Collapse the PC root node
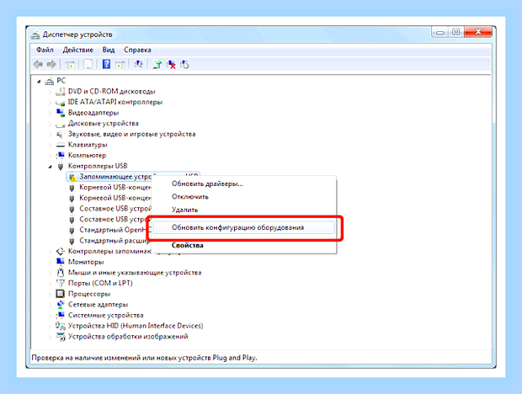The image size is (522, 394). (x=39, y=81)
